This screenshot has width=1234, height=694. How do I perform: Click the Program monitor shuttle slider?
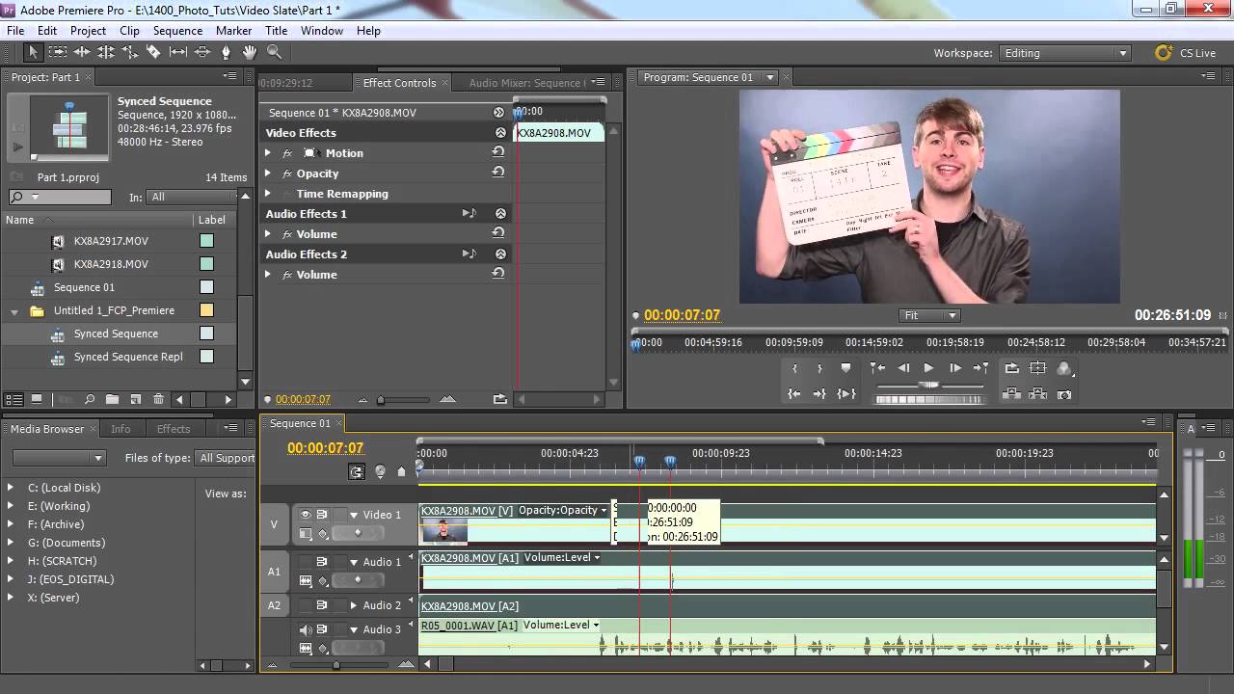928,385
